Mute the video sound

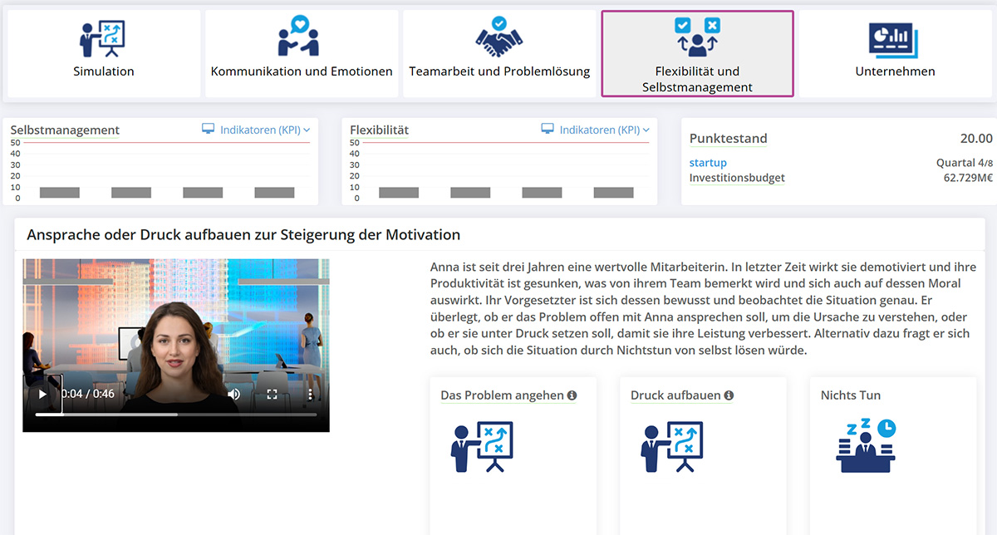[234, 395]
